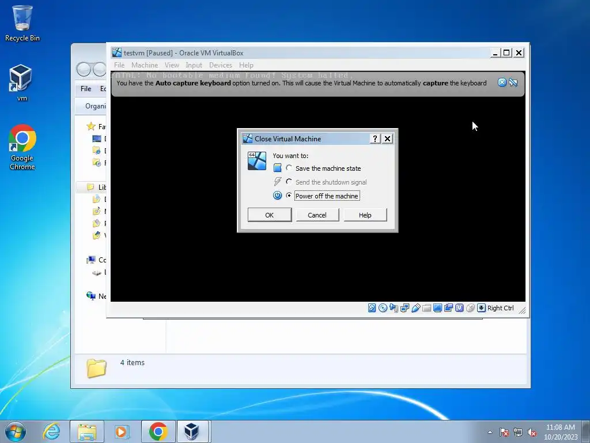Open Help from the Close Virtual Machine dialog

(365, 215)
